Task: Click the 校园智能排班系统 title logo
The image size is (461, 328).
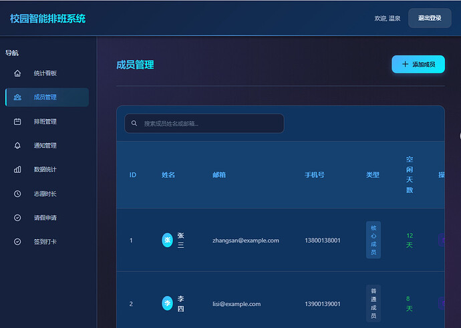Action: tap(48, 19)
